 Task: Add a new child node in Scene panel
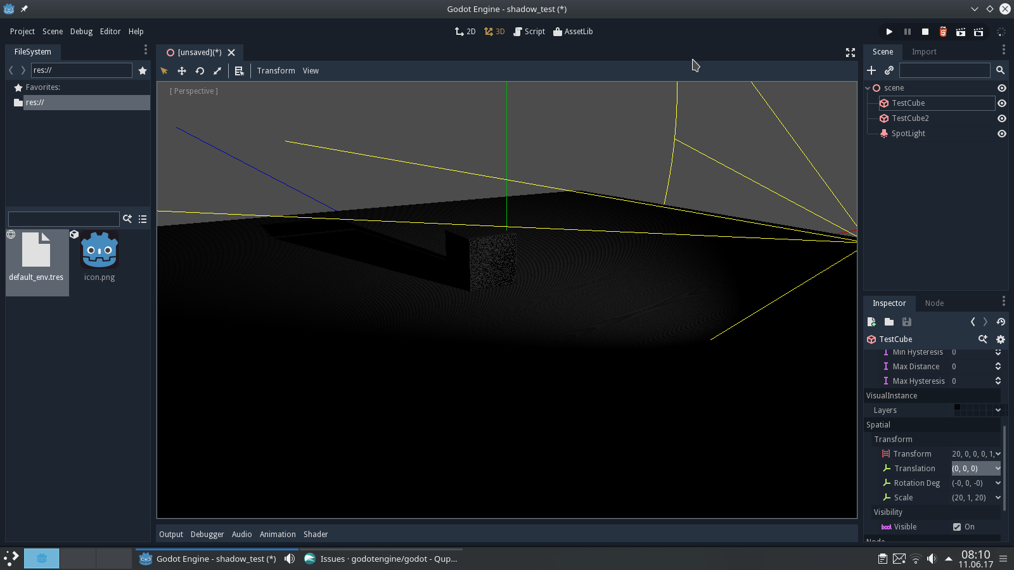coord(871,70)
